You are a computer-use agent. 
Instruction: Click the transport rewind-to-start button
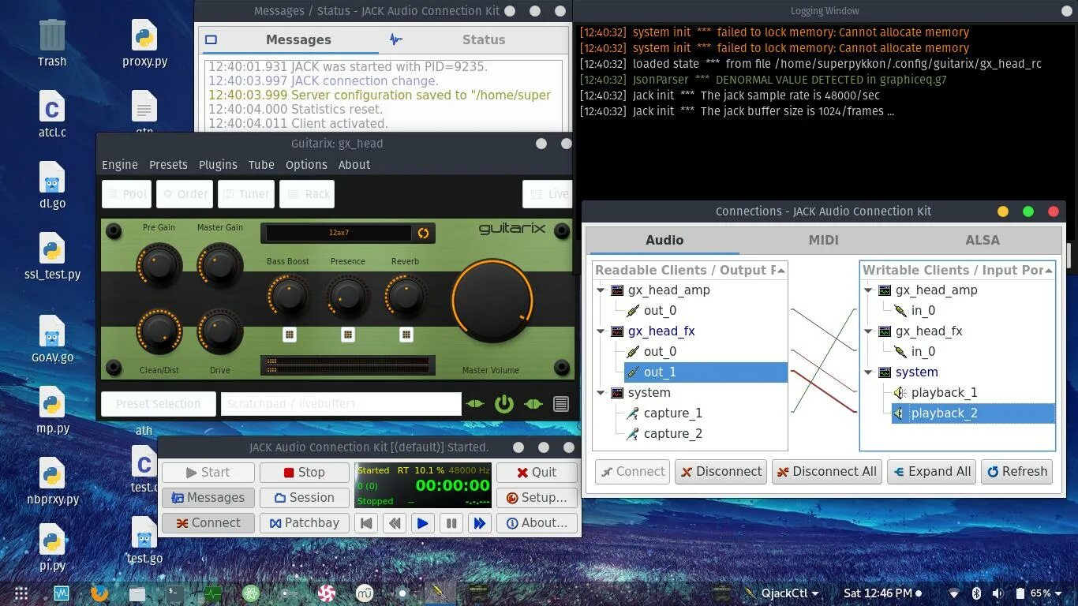pos(366,523)
